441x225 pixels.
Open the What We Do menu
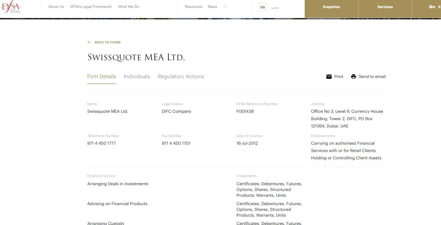128,7
